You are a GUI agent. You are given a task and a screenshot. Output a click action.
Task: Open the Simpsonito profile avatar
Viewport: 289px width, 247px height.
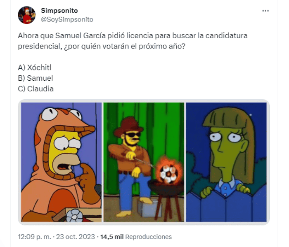click(x=27, y=15)
